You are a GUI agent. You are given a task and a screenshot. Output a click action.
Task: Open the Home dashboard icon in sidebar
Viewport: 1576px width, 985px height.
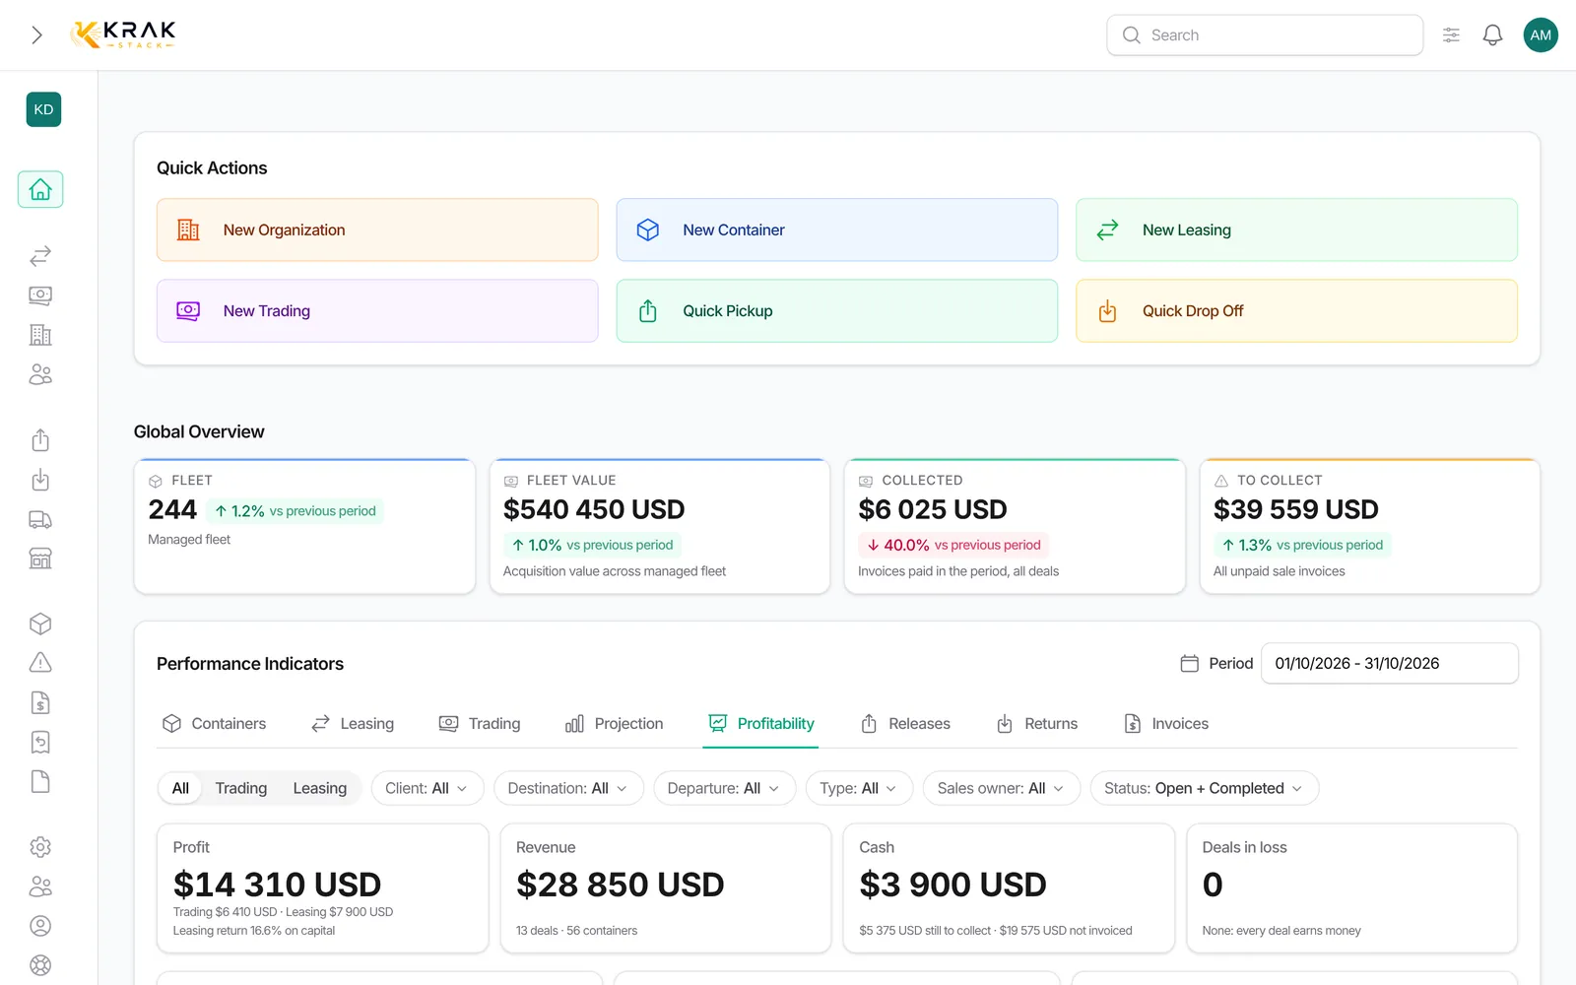coord(40,189)
